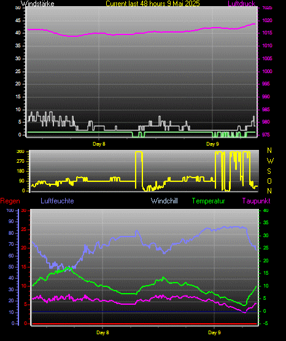Screen dimensions: 286x341
Task: Click the Day 8 marker under wind chart
Action: pos(99,144)
